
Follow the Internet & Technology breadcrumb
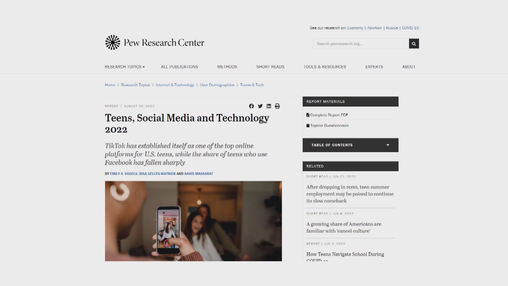coord(175,85)
